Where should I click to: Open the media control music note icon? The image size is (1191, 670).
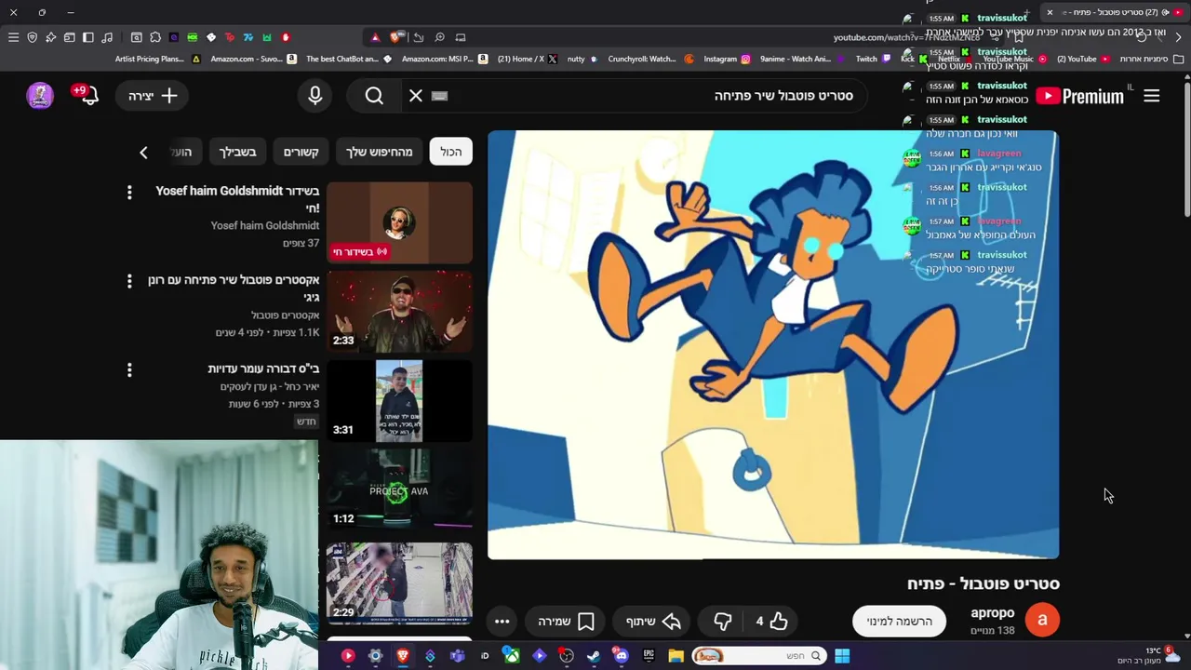tap(107, 37)
